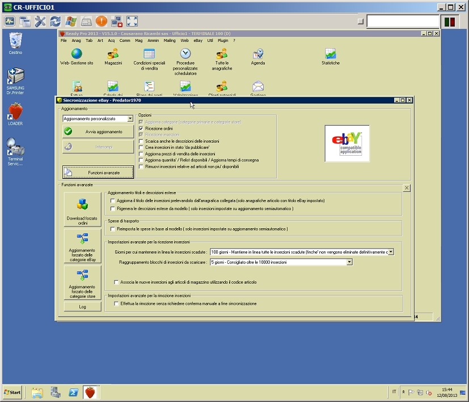Viewport: 469px width, 402px height.
Task: Click the small checkbox beside the toolbar field
Action: (x=361, y=22)
